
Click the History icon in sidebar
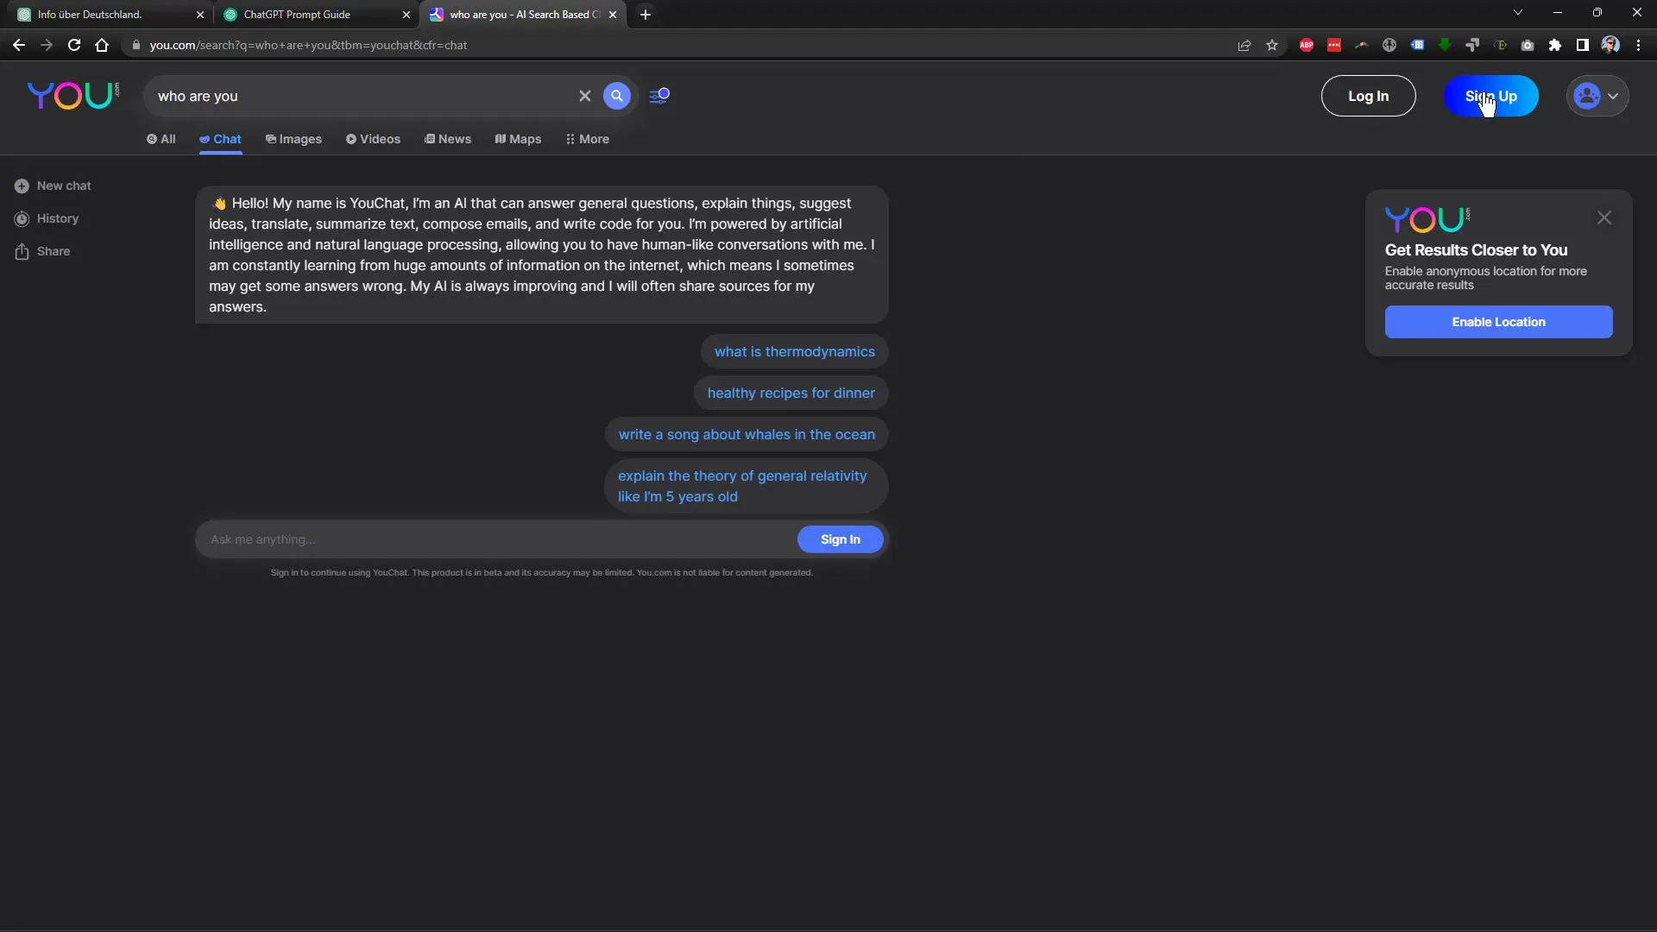pyautogui.click(x=22, y=218)
